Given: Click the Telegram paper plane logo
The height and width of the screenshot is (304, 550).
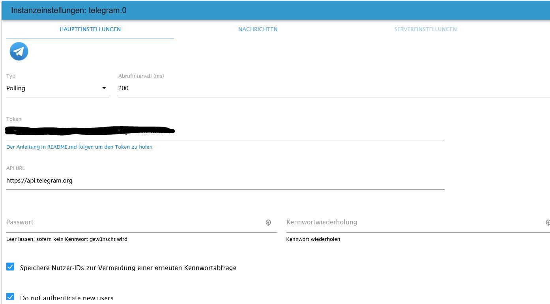Looking at the screenshot, I should tap(19, 51).
